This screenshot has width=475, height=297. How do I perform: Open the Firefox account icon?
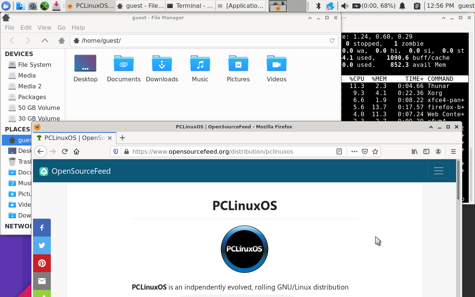point(438,151)
